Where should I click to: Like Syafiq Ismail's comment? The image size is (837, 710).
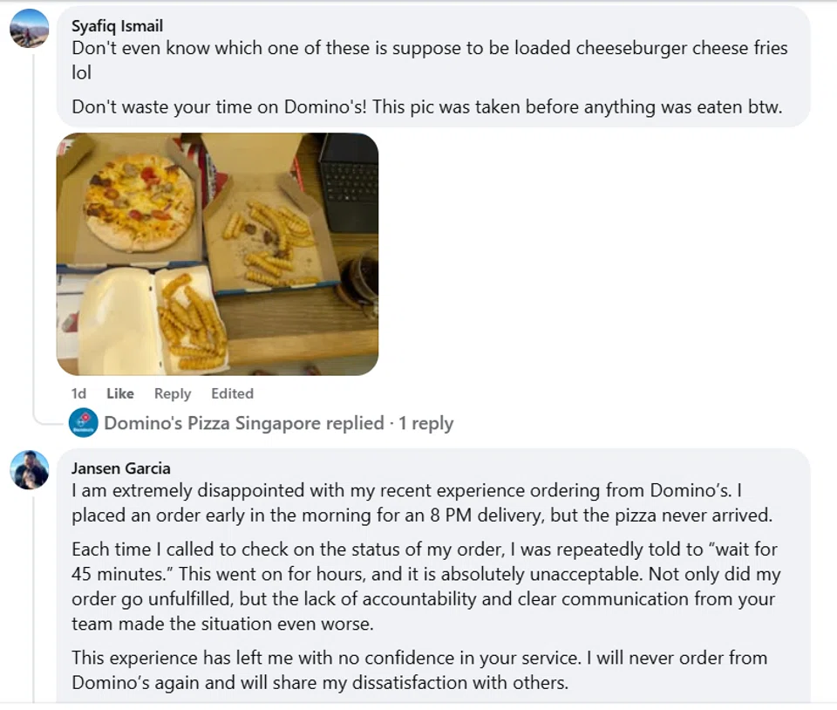click(120, 393)
